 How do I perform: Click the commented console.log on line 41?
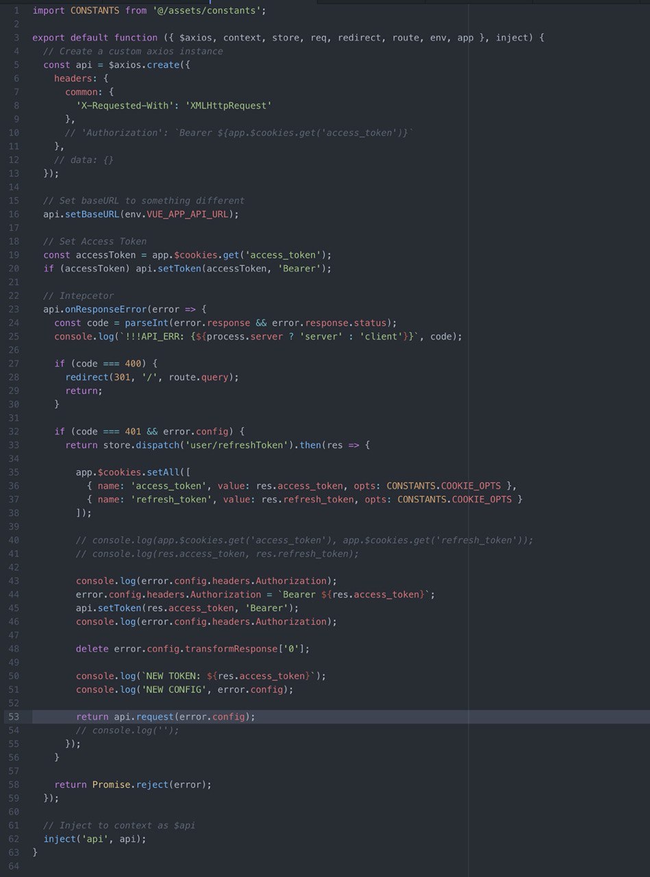pos(217,554)
